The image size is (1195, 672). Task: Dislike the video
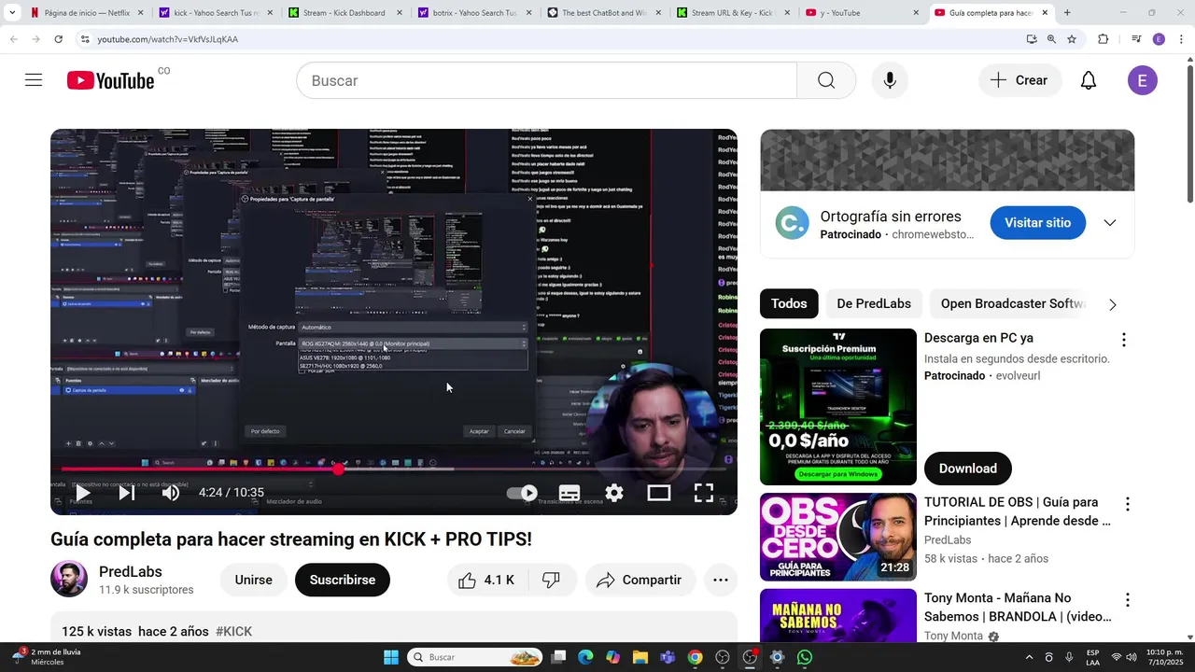pyautogui.click(x=552, y=580)
